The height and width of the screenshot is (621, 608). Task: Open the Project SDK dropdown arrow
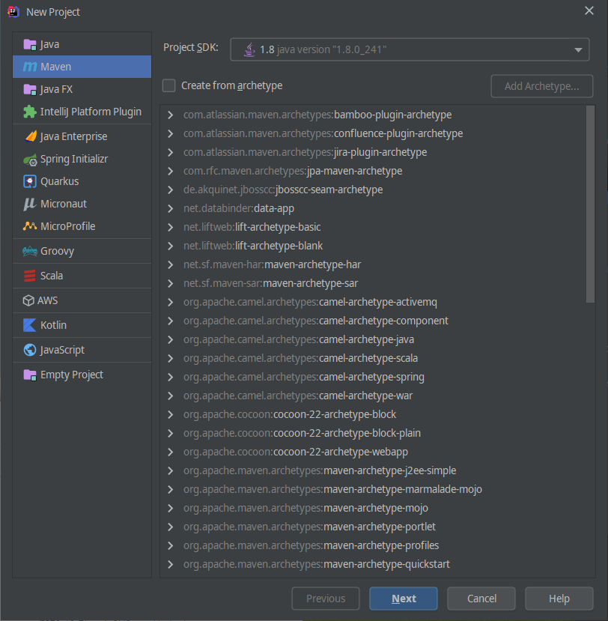pos(578,50)
